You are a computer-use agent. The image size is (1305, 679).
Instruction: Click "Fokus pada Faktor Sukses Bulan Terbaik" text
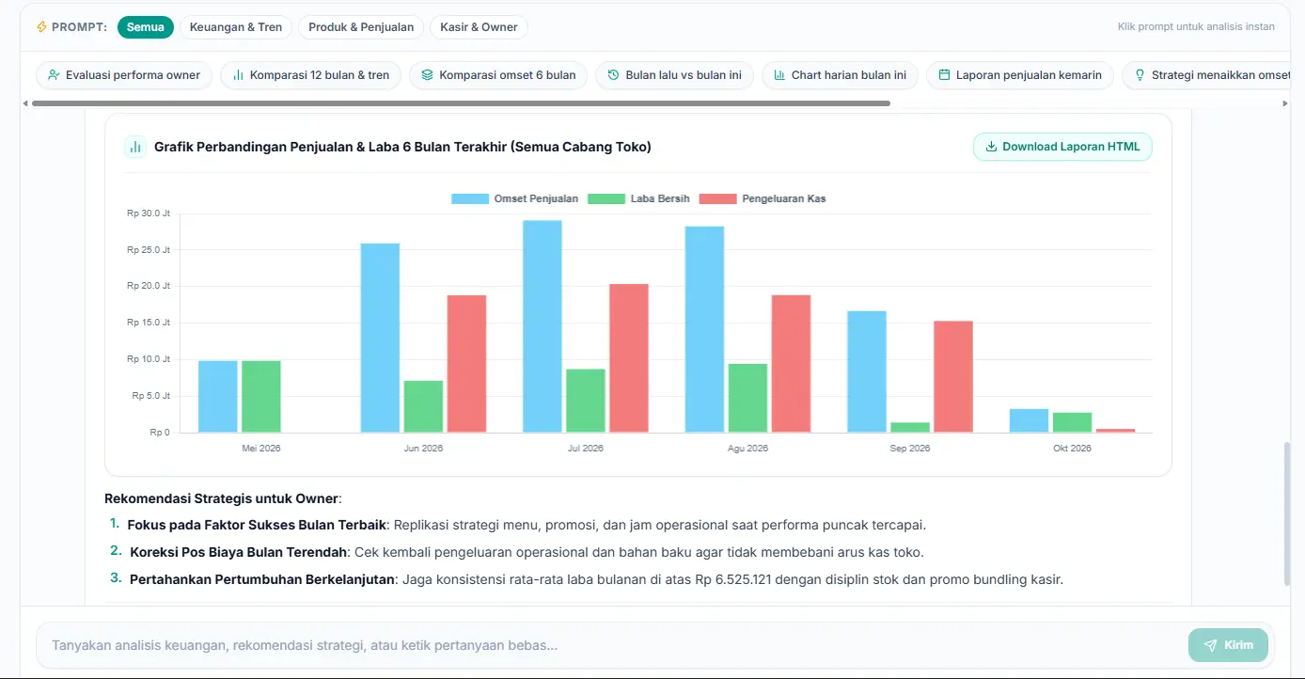click(x=257, y=525)
